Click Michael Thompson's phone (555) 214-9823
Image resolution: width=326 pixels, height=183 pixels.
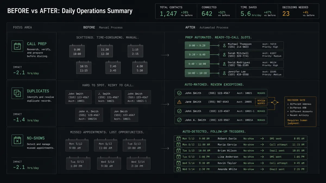click(x=238, y=47)
